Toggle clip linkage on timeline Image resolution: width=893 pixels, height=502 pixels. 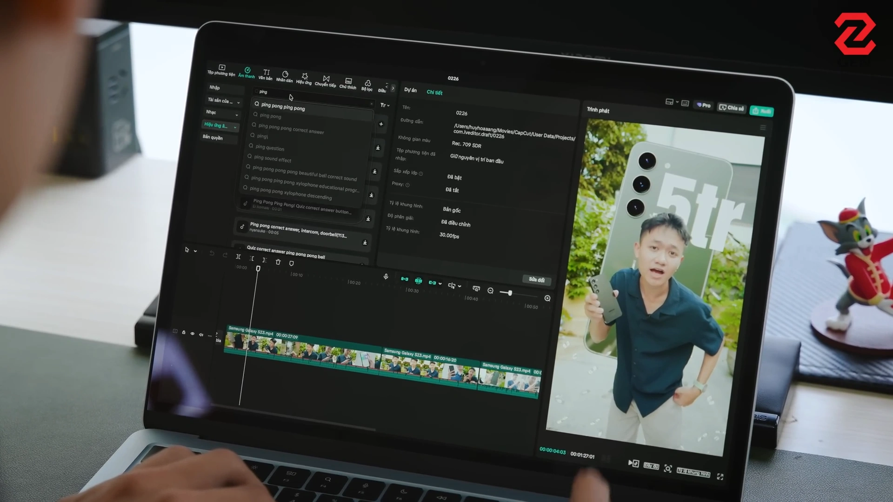coord(433,283)
